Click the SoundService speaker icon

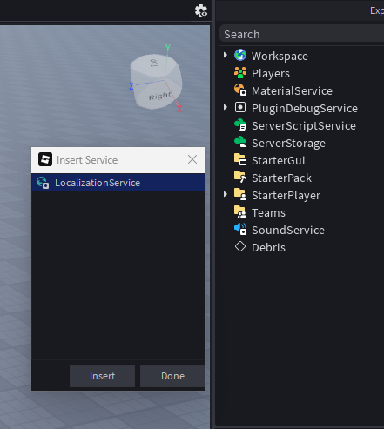click(x=240, y=229)
